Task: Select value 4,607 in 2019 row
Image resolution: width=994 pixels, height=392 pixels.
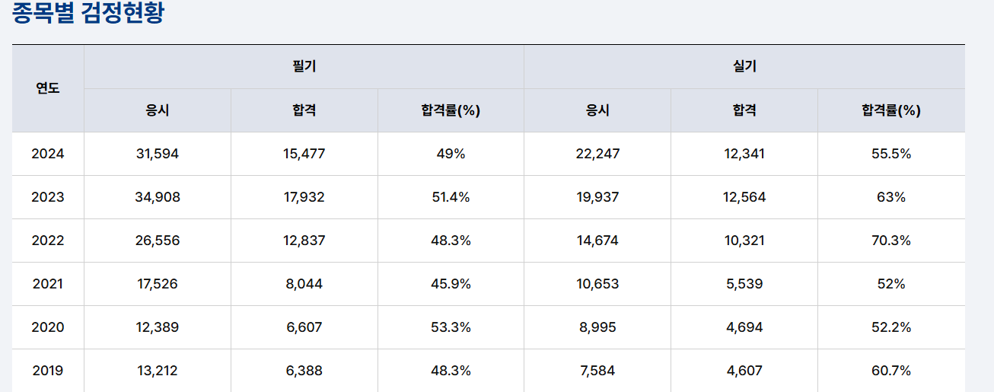Action: [x=744, y=371]
